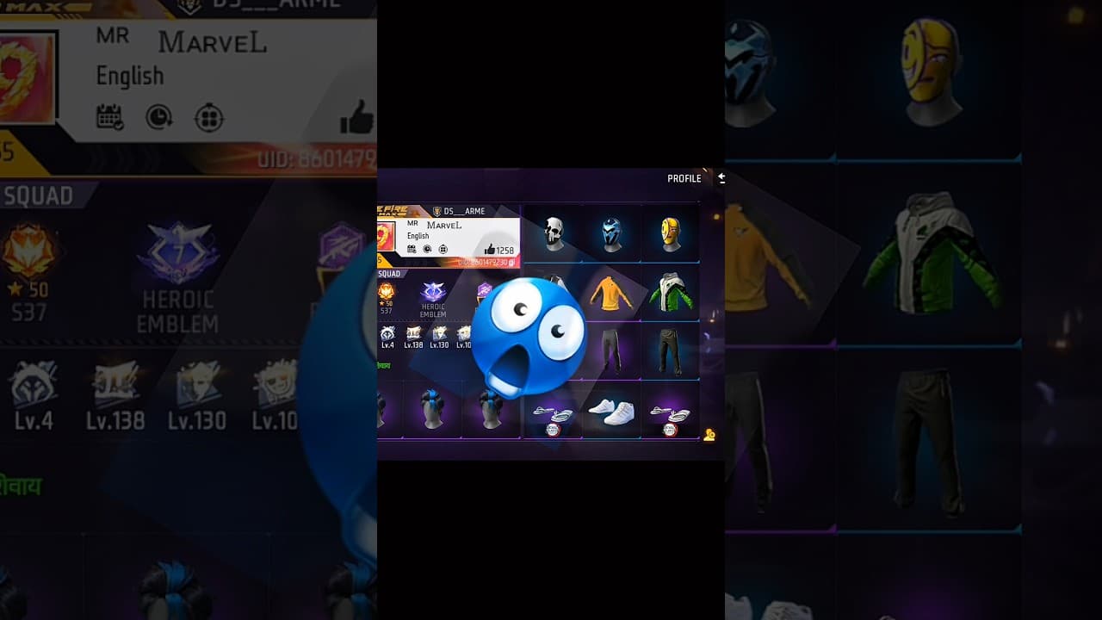Click the MR MarveL player name in center card

point(435,225)
